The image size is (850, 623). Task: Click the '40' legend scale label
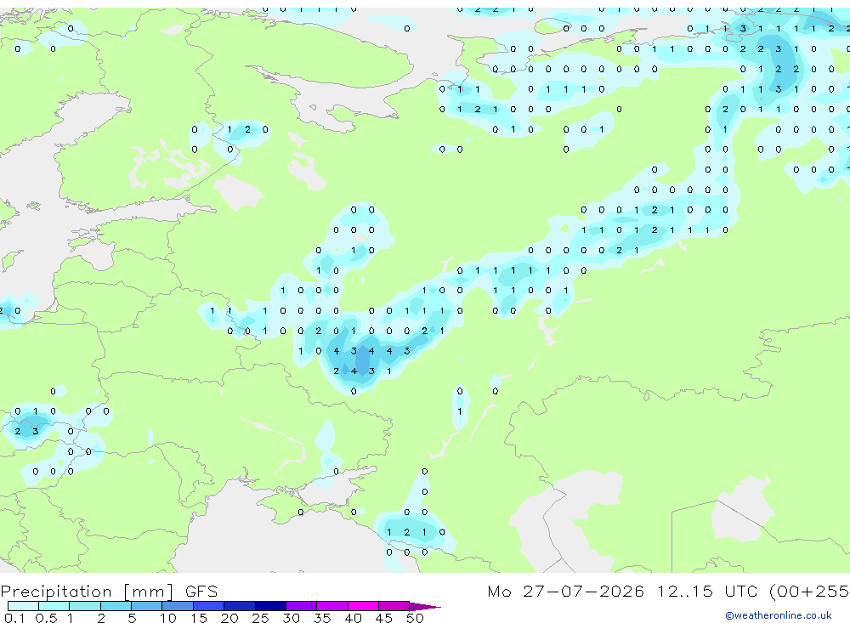[353, 618]
